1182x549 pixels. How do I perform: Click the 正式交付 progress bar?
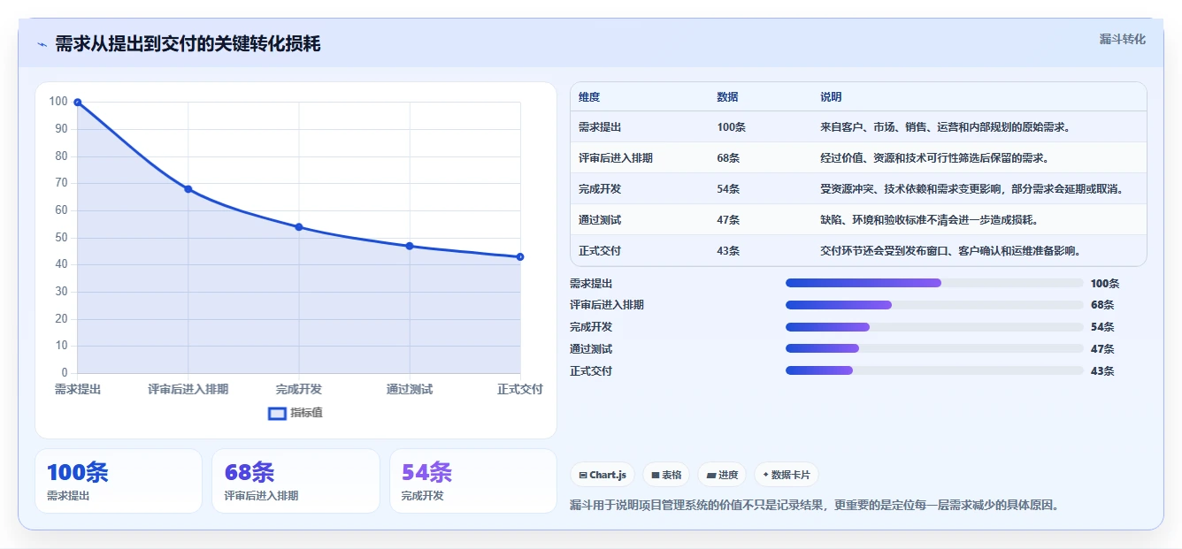click(x=934, y=371)
